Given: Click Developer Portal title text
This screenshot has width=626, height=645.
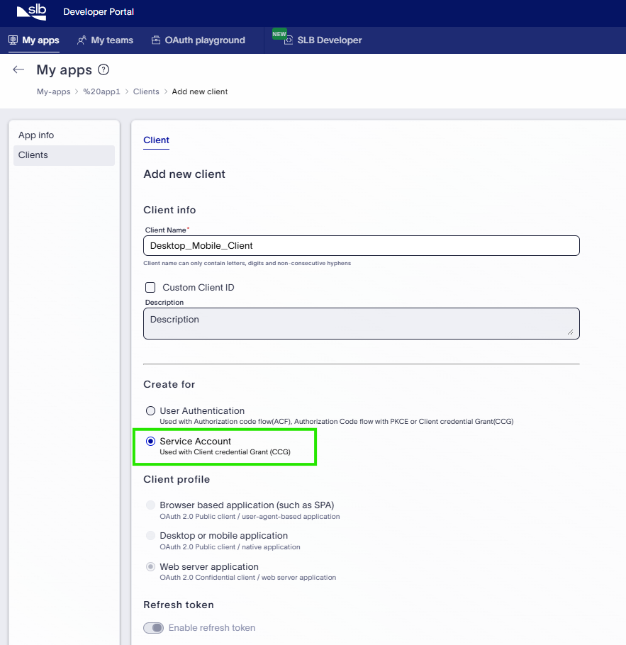Looking at the screenshot, I should click(x=99, y=12).
